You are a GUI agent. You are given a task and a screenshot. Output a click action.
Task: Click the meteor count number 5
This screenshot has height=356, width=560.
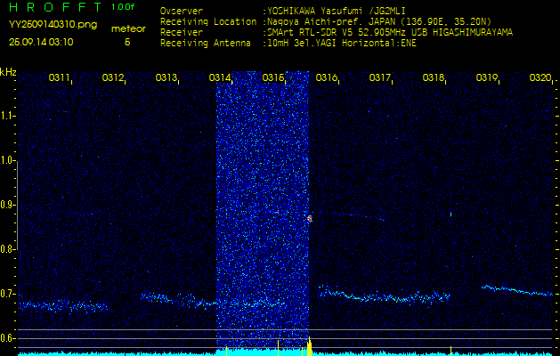[x=127, y=42]
